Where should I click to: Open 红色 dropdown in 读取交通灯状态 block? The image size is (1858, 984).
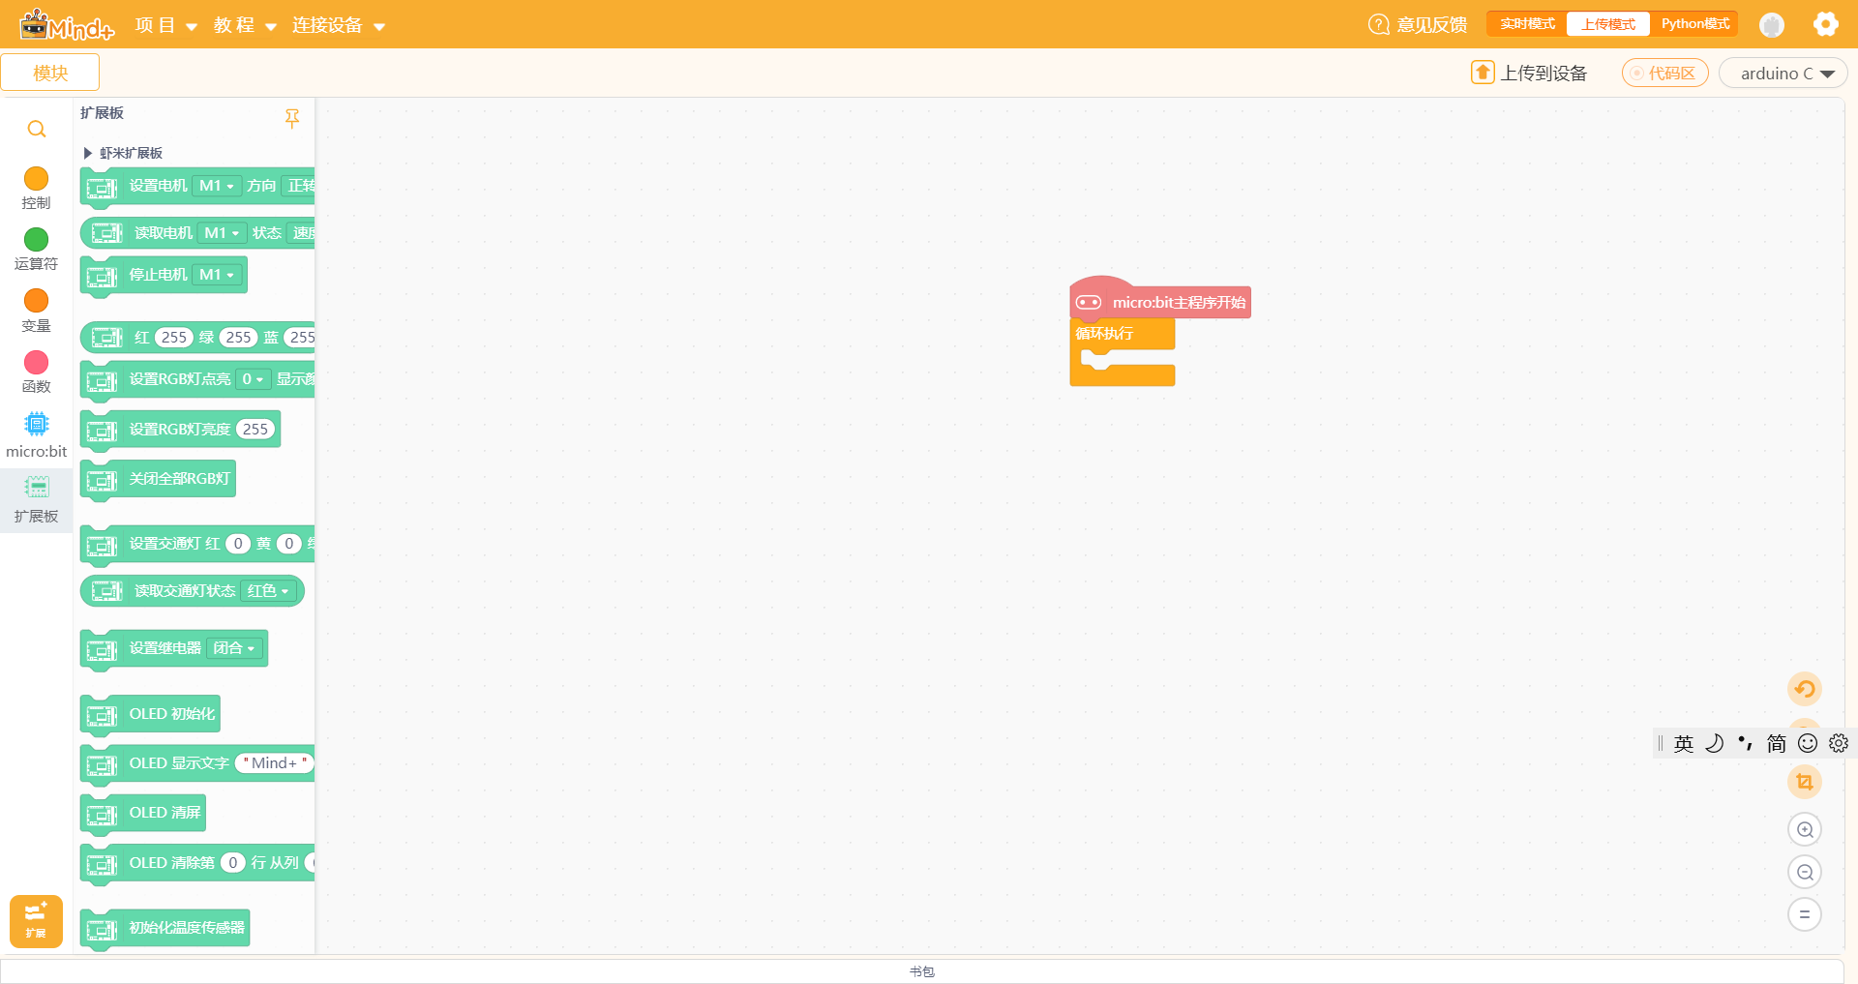tap(269, 591)
